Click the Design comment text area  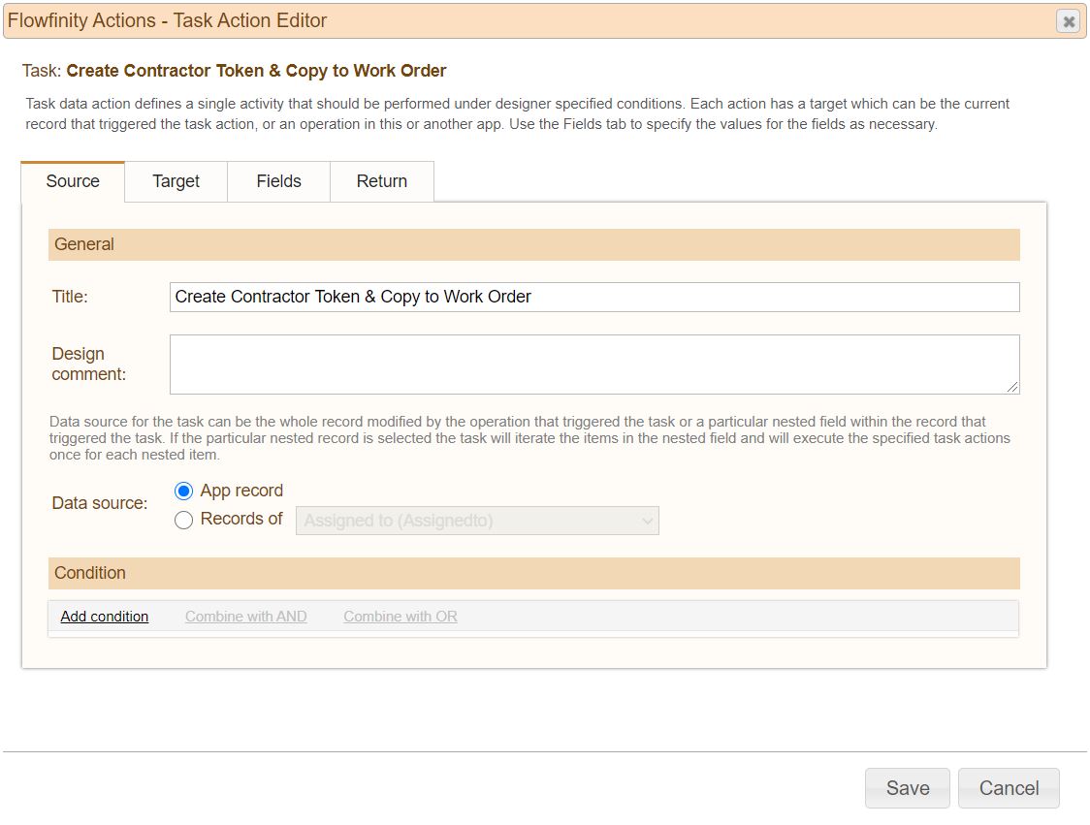[594, 365]
